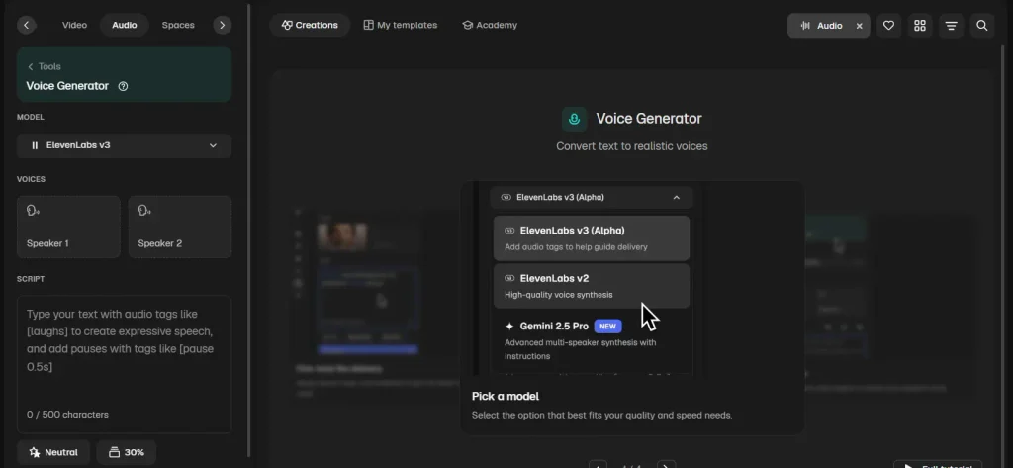Image resolution: width=1013 pixels, height=468 pixels.
Task: Open the sort filter icon
Action: pyautogui.click(x=951, y=25)
